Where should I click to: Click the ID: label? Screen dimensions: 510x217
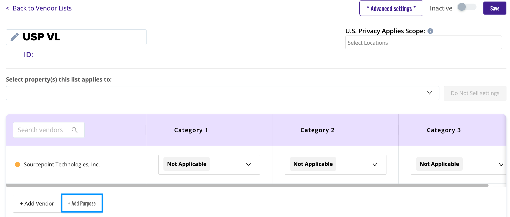pos(28,55)
